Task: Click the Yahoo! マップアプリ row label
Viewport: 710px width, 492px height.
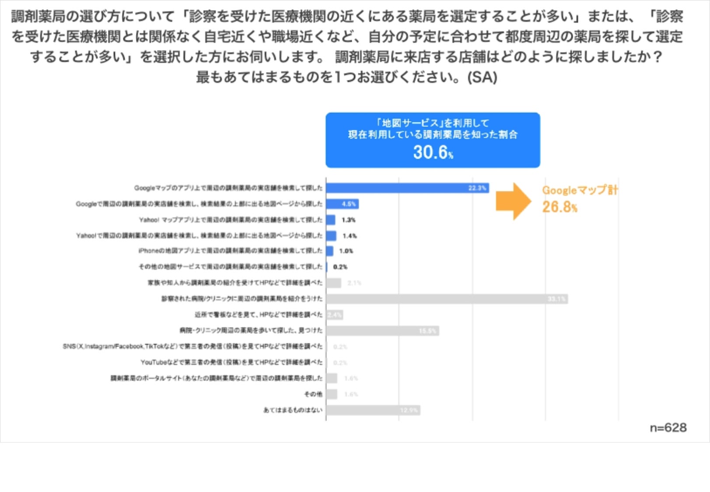Action: tap(231, 220)
